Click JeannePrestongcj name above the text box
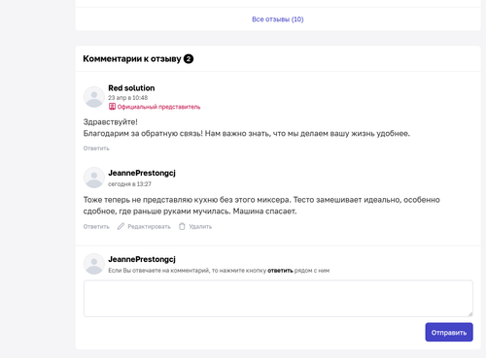Screen dimensions: 486x358 [x=142, y=259]
